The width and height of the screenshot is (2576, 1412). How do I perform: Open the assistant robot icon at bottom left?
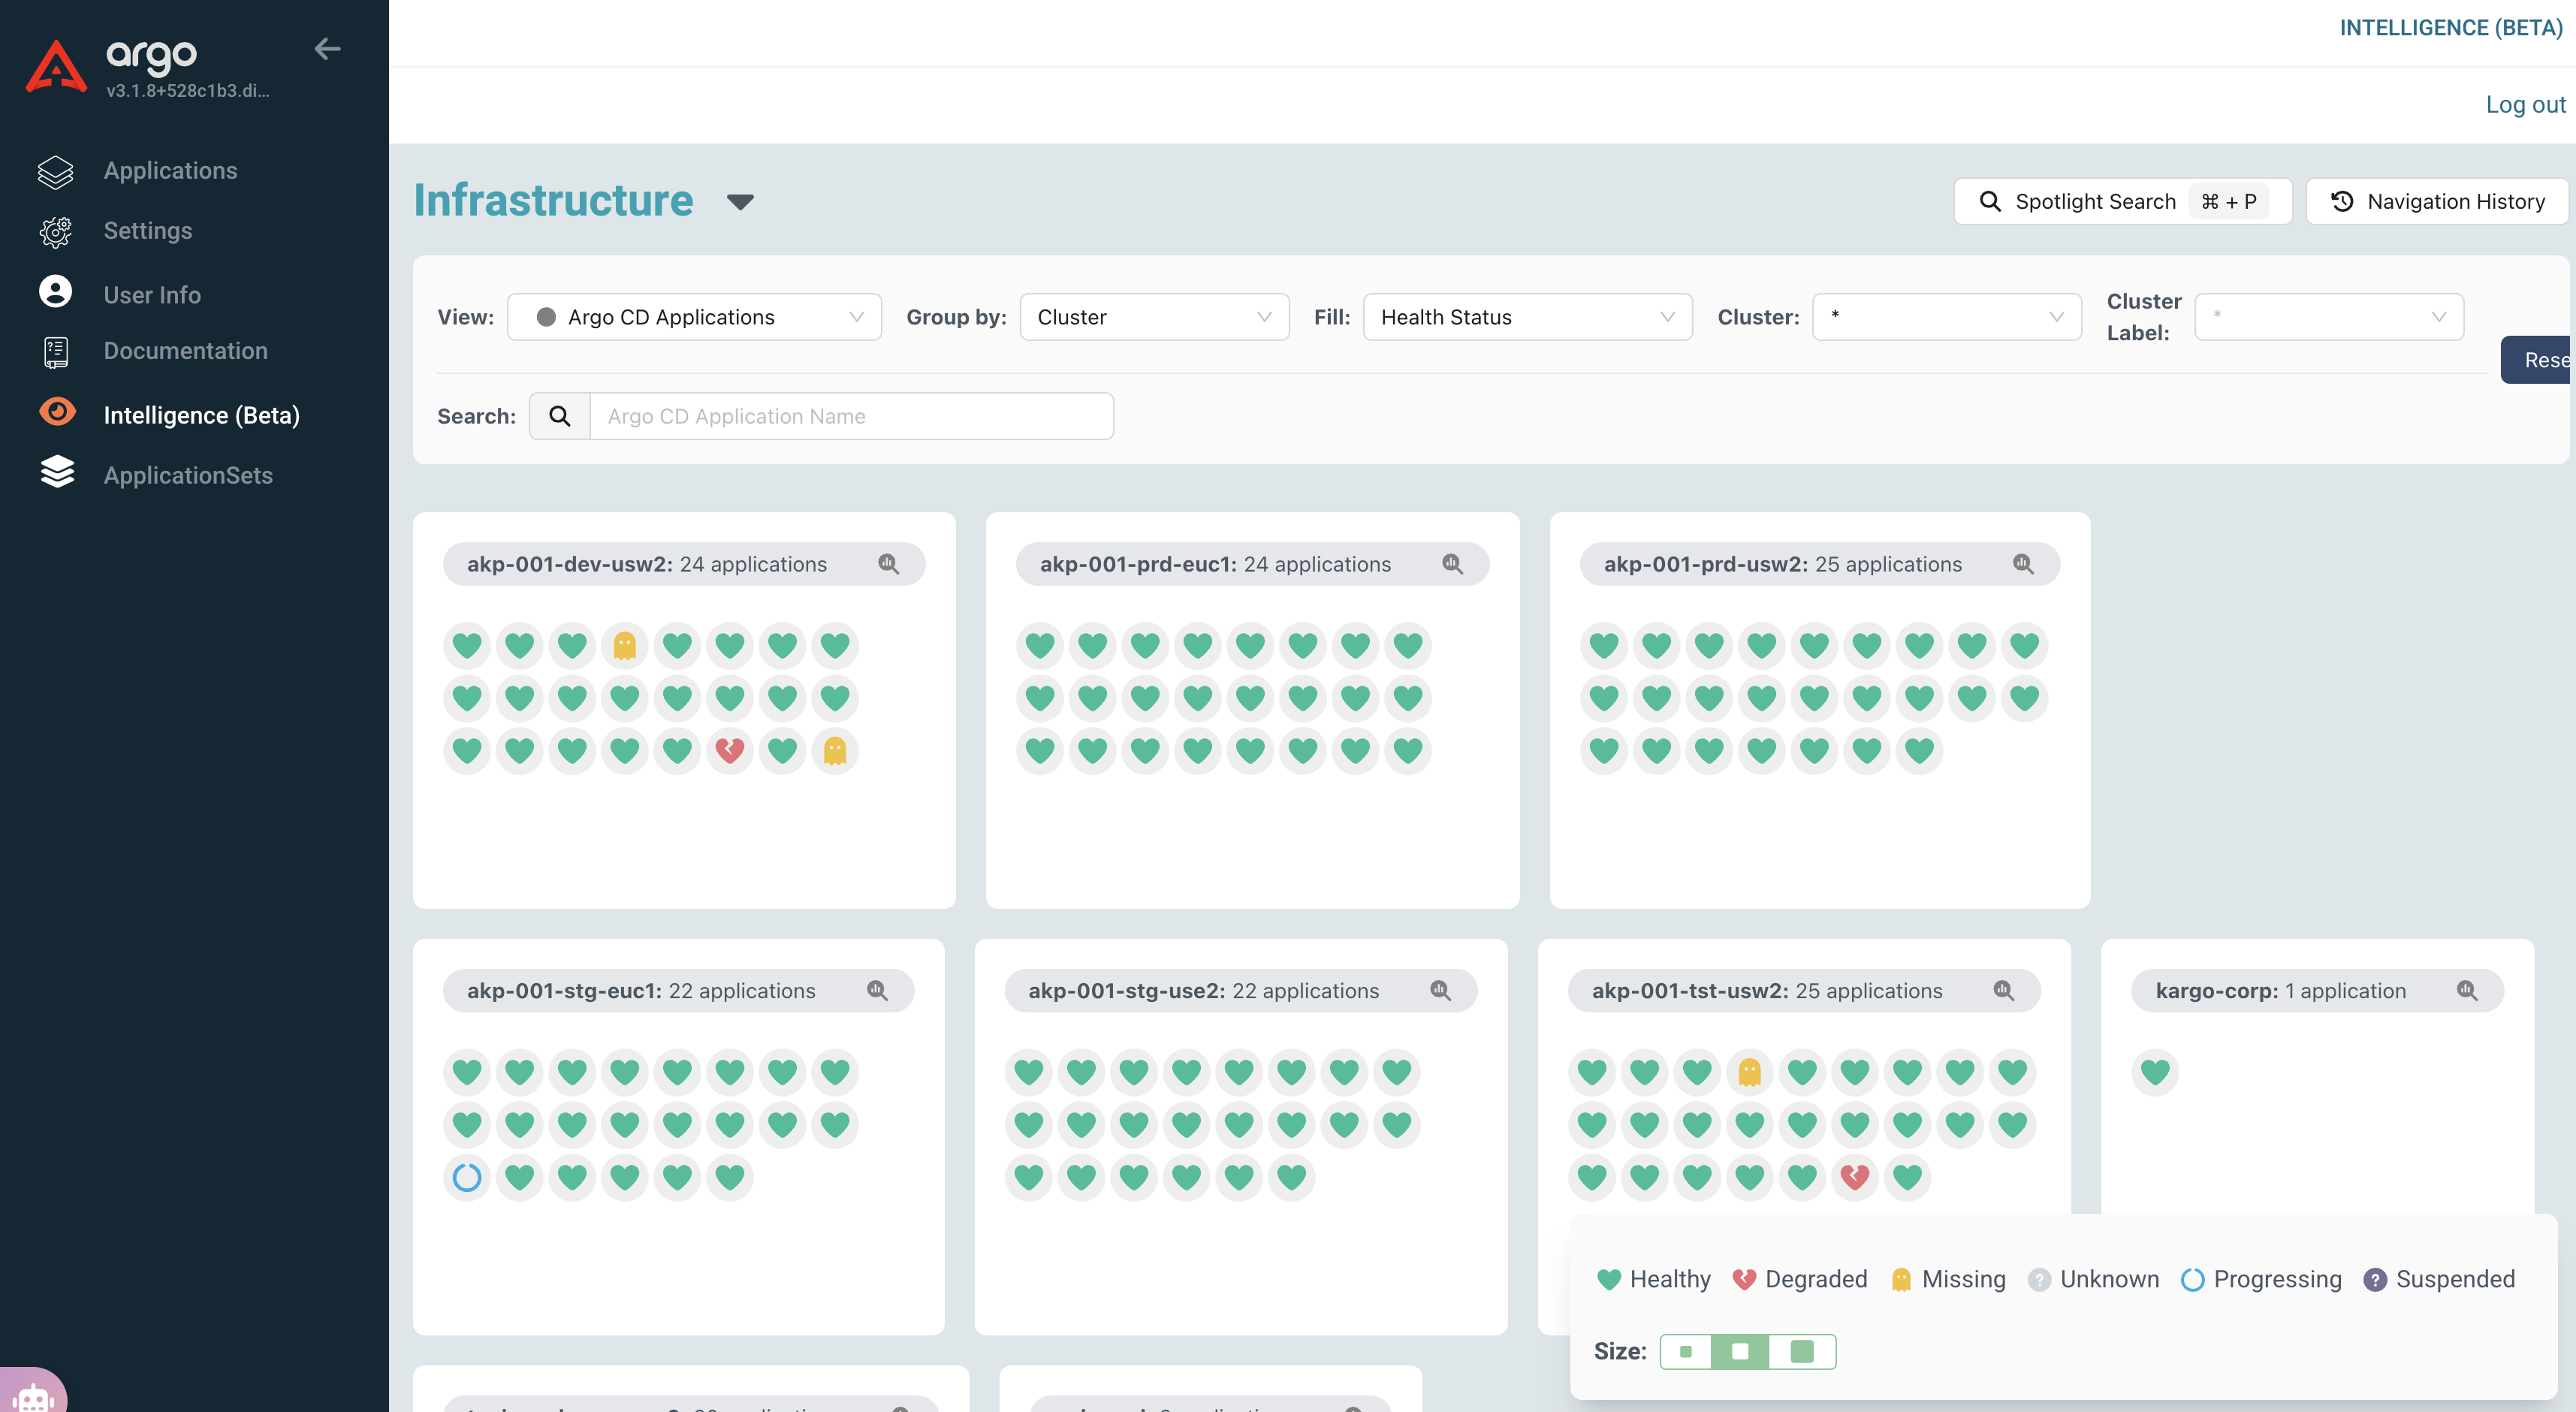34,1396
